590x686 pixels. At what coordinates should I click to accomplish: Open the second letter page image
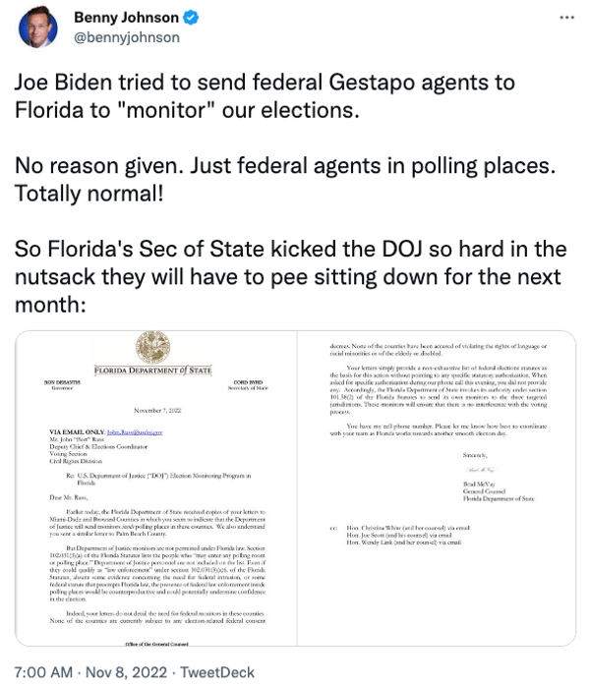point(437,488)
